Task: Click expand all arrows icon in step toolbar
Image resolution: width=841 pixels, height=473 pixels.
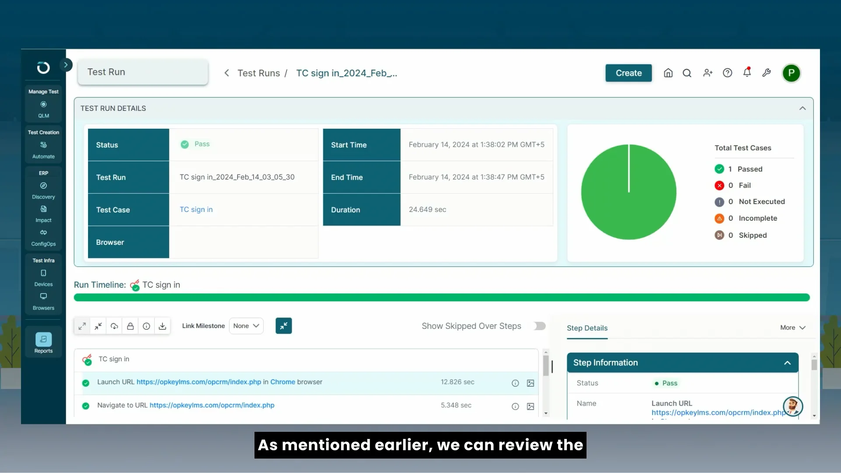Action: pyautogui.click(x=82, y=326)
